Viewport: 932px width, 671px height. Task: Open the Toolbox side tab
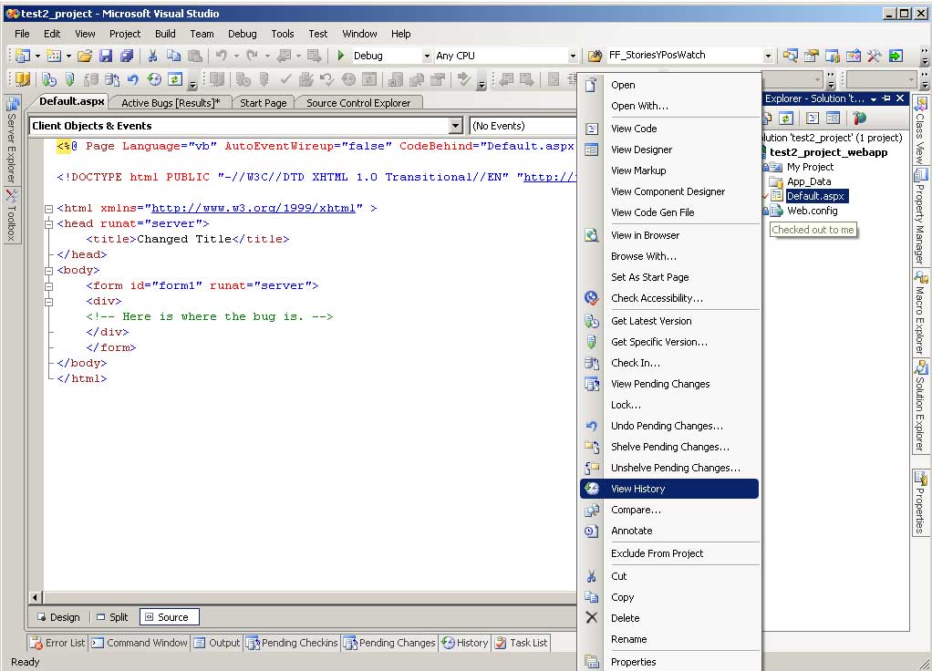[x=12, y=214]
